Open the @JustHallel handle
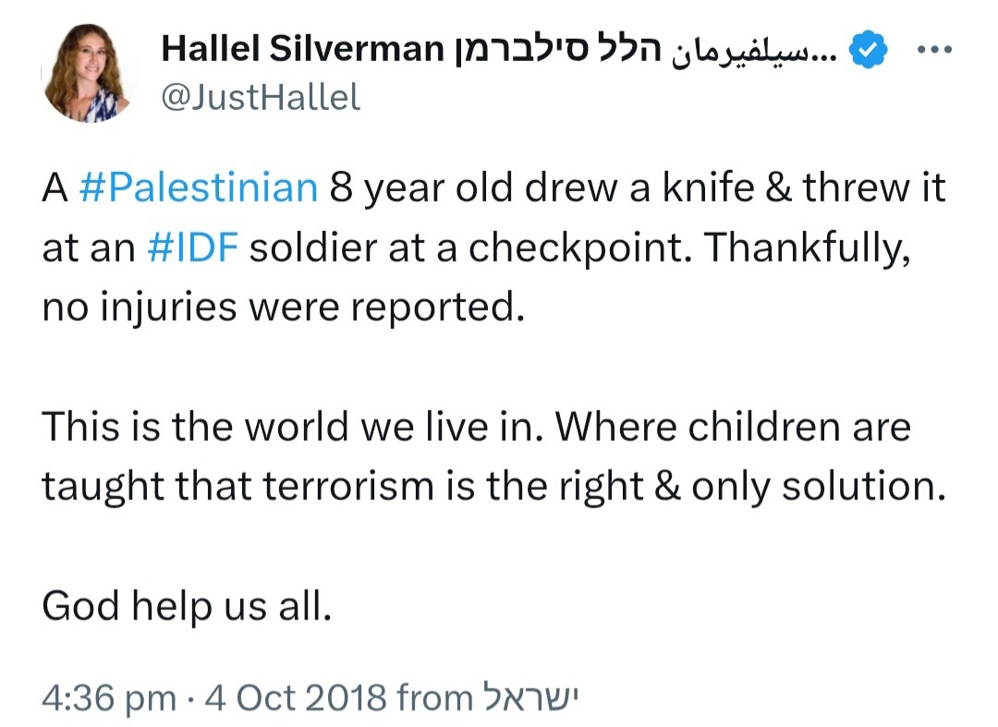The image size is (998, 727). (x=261, y=97)
